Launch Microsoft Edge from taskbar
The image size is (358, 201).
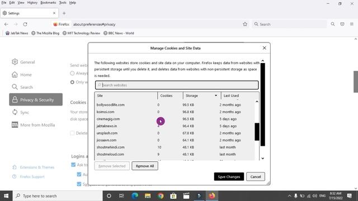[x=135, y=196]
